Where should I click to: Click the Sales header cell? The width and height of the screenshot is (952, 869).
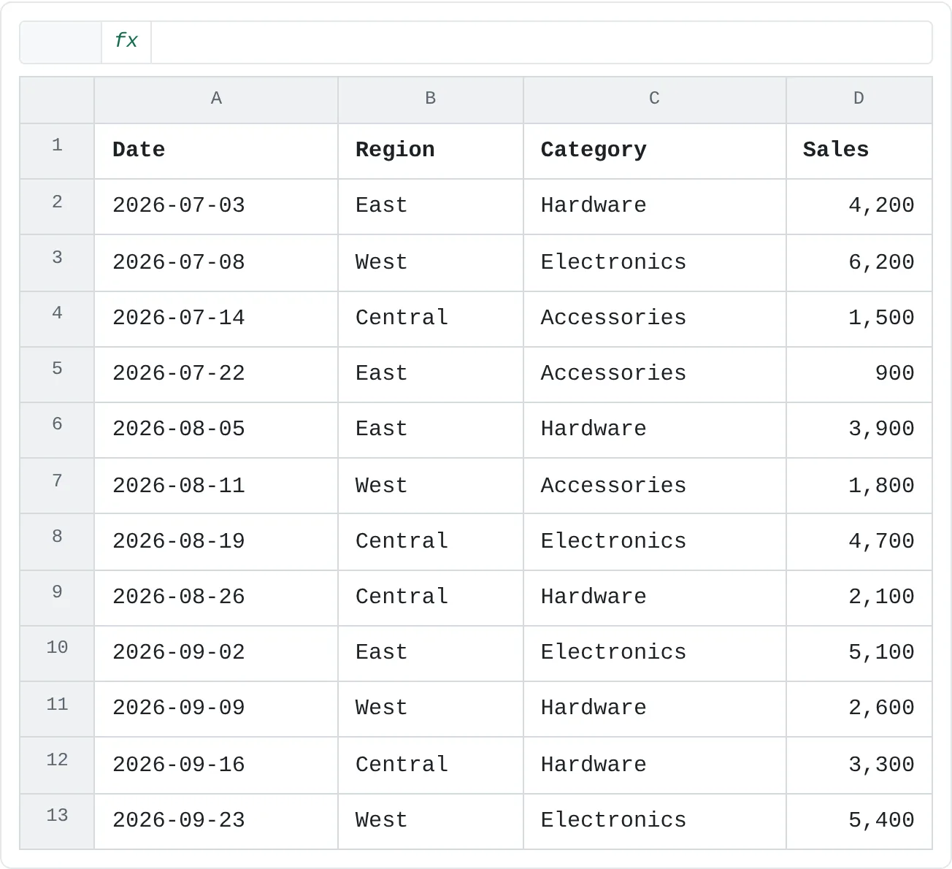859,151
